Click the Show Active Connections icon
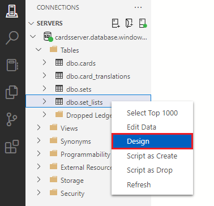214x206 pixels. 143,23
